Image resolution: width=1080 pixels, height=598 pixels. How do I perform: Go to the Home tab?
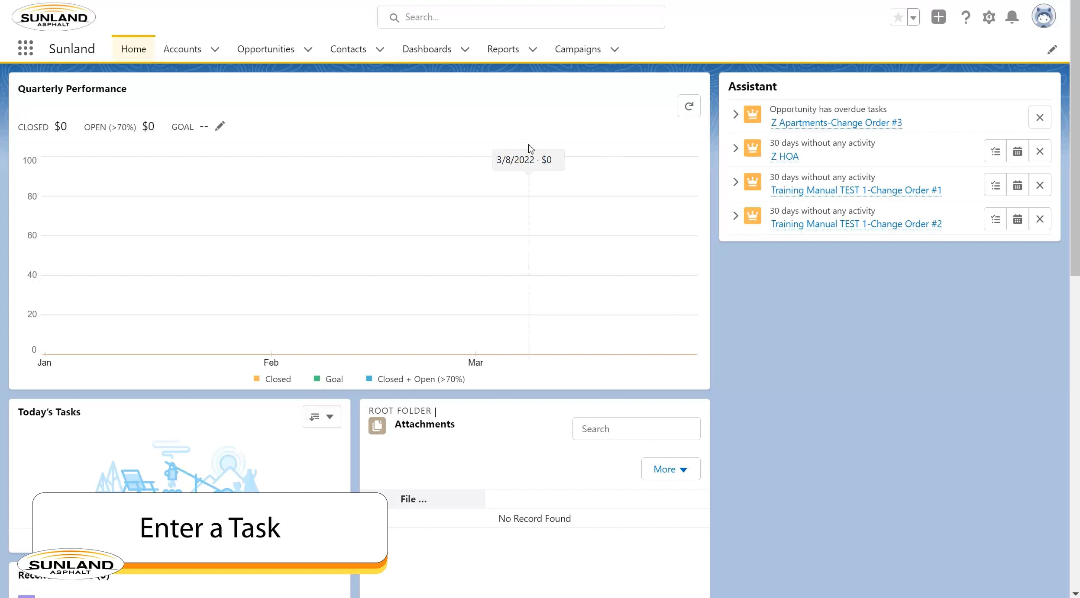(x=133, y=49)
